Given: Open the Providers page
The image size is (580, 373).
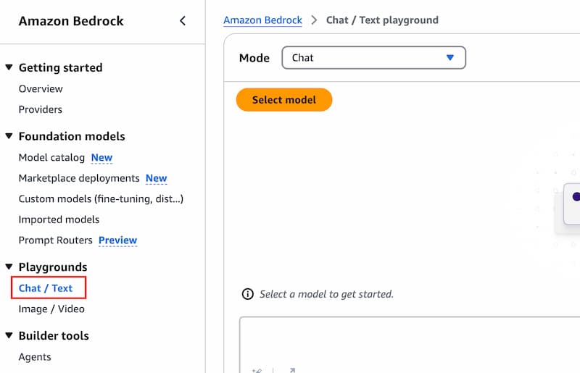Looking at the screenshot, I should tap(41, 109).
